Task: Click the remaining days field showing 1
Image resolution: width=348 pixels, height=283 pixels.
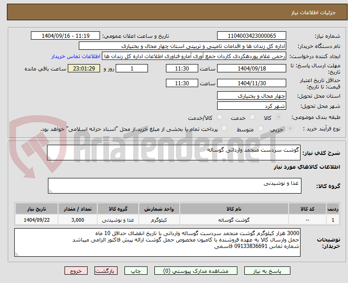Action: (132, 68)
